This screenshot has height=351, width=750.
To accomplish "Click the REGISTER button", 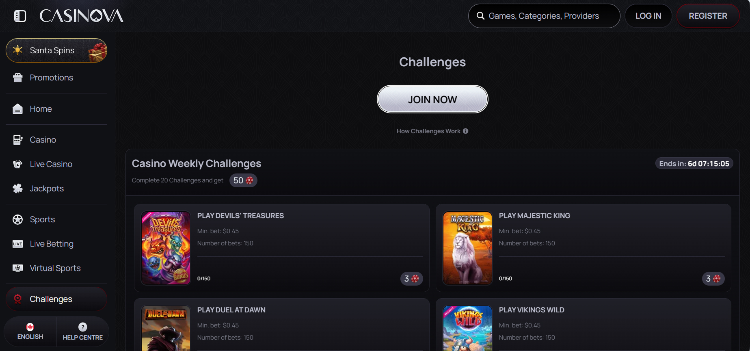I will 708,16.
